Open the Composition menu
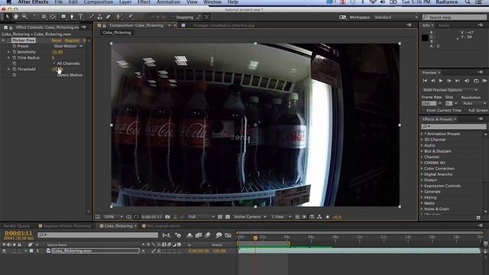The image size is (489, 275). click(99, 2)
